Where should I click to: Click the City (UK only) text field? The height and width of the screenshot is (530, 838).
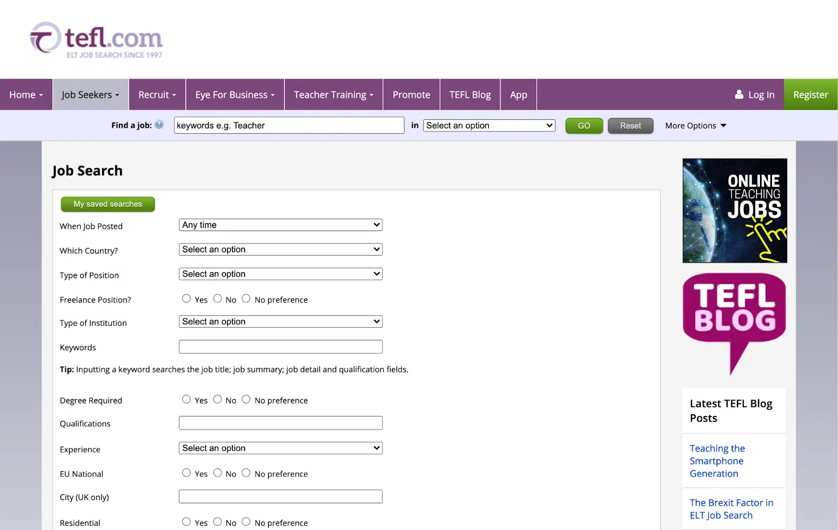[281, 496]
